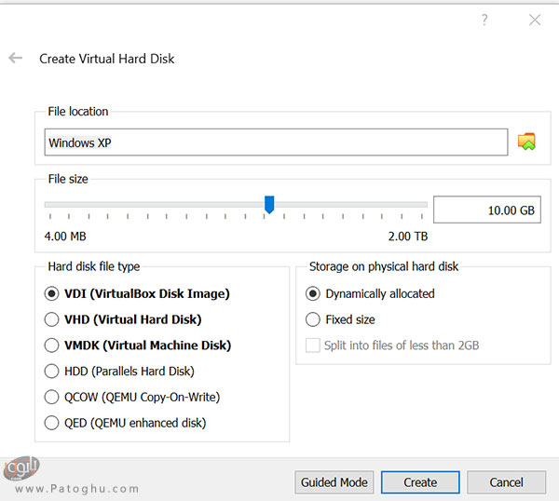
Task: Click the 4.00 MB minimum size label
Action: point(65,237)
